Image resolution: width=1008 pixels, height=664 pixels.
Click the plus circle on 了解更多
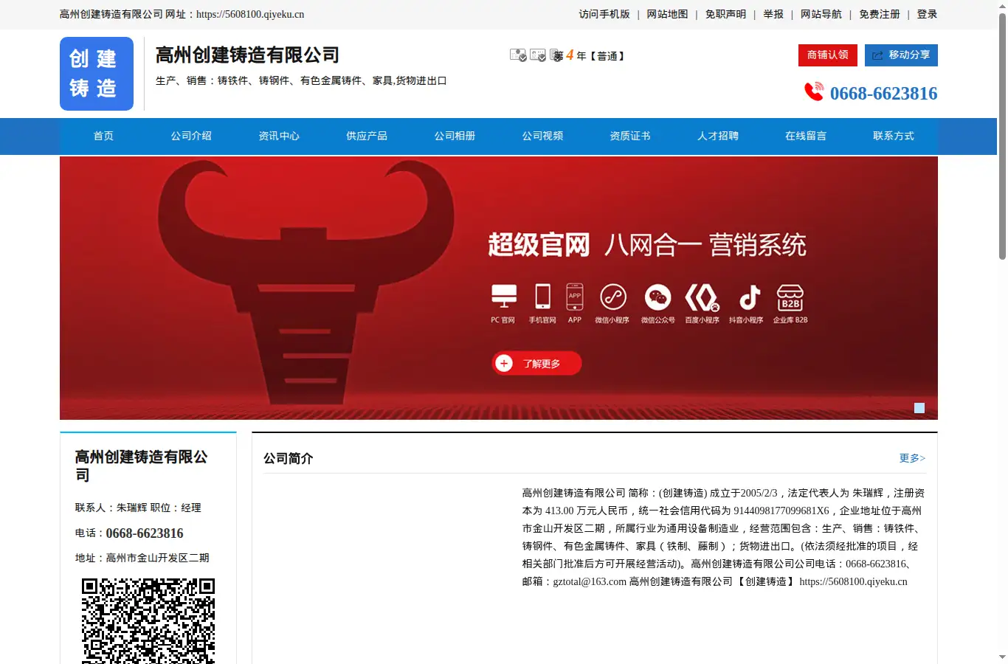(504, 363)
